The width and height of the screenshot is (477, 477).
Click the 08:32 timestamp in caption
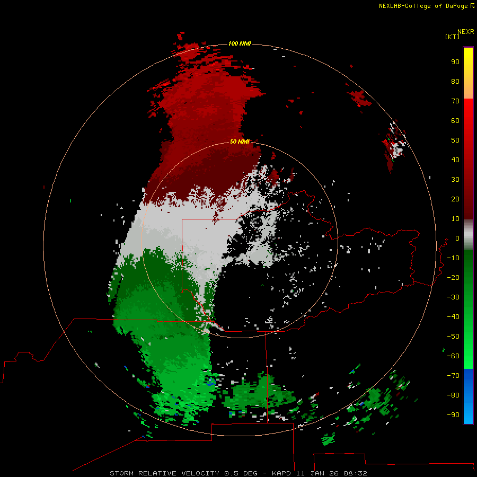[355, 473]
